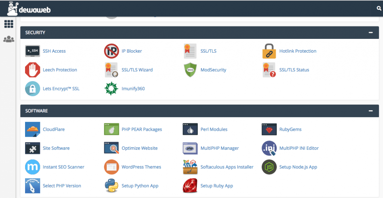383x198 pixels.
Task: Click the WordPress Themes icon
Action: tap(111, 167)
